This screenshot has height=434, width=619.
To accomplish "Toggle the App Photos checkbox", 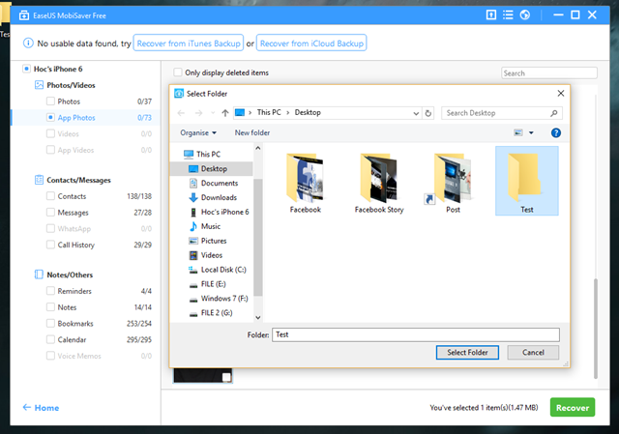I will point(50,117).
